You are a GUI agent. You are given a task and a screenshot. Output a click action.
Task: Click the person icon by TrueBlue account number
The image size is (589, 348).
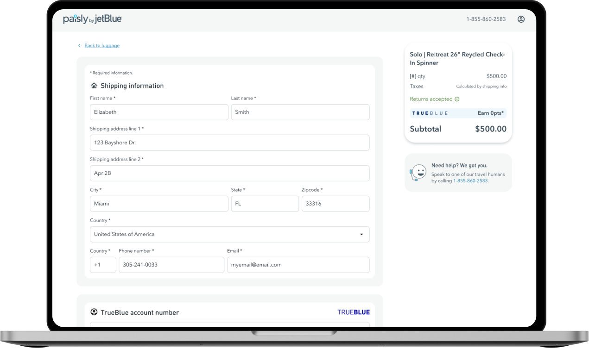[x=94, y=312]
